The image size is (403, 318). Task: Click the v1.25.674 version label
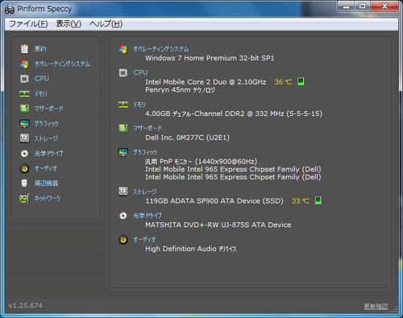point(26,305)
